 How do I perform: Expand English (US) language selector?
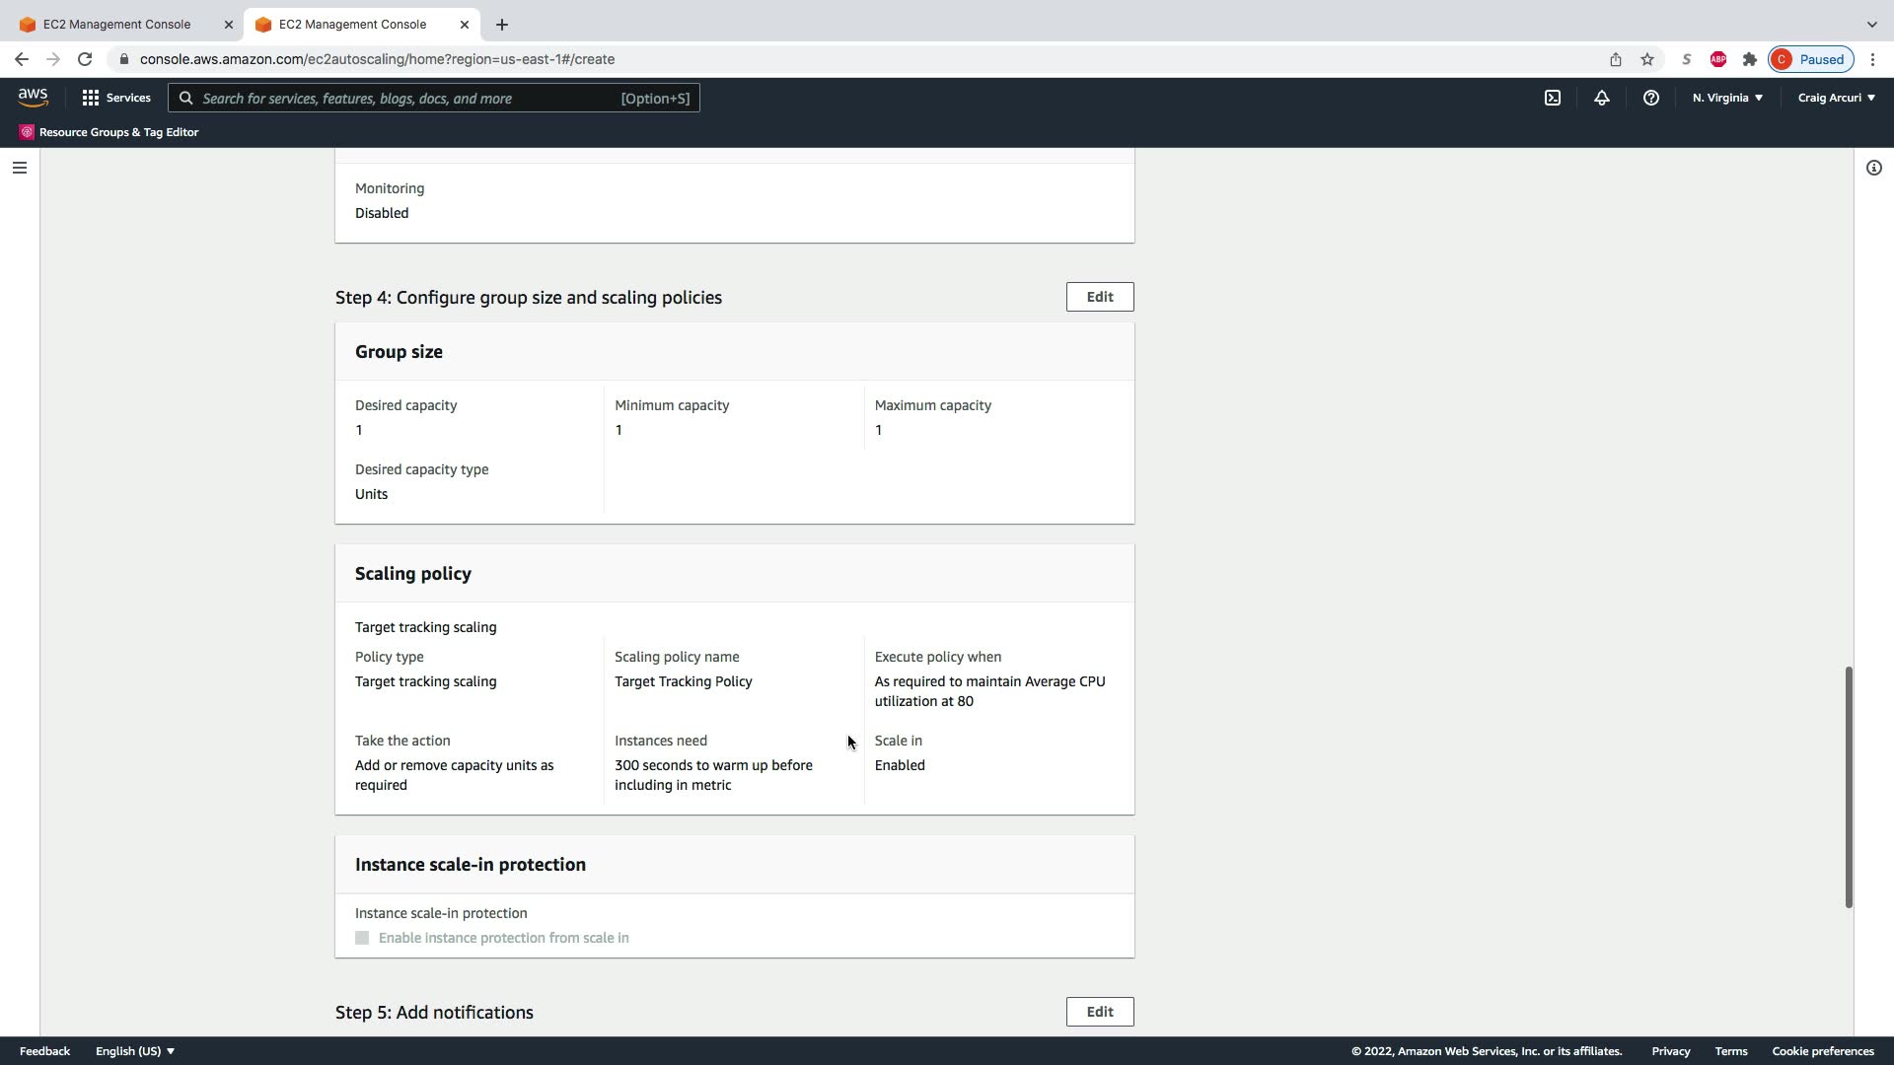(135, 1051)
